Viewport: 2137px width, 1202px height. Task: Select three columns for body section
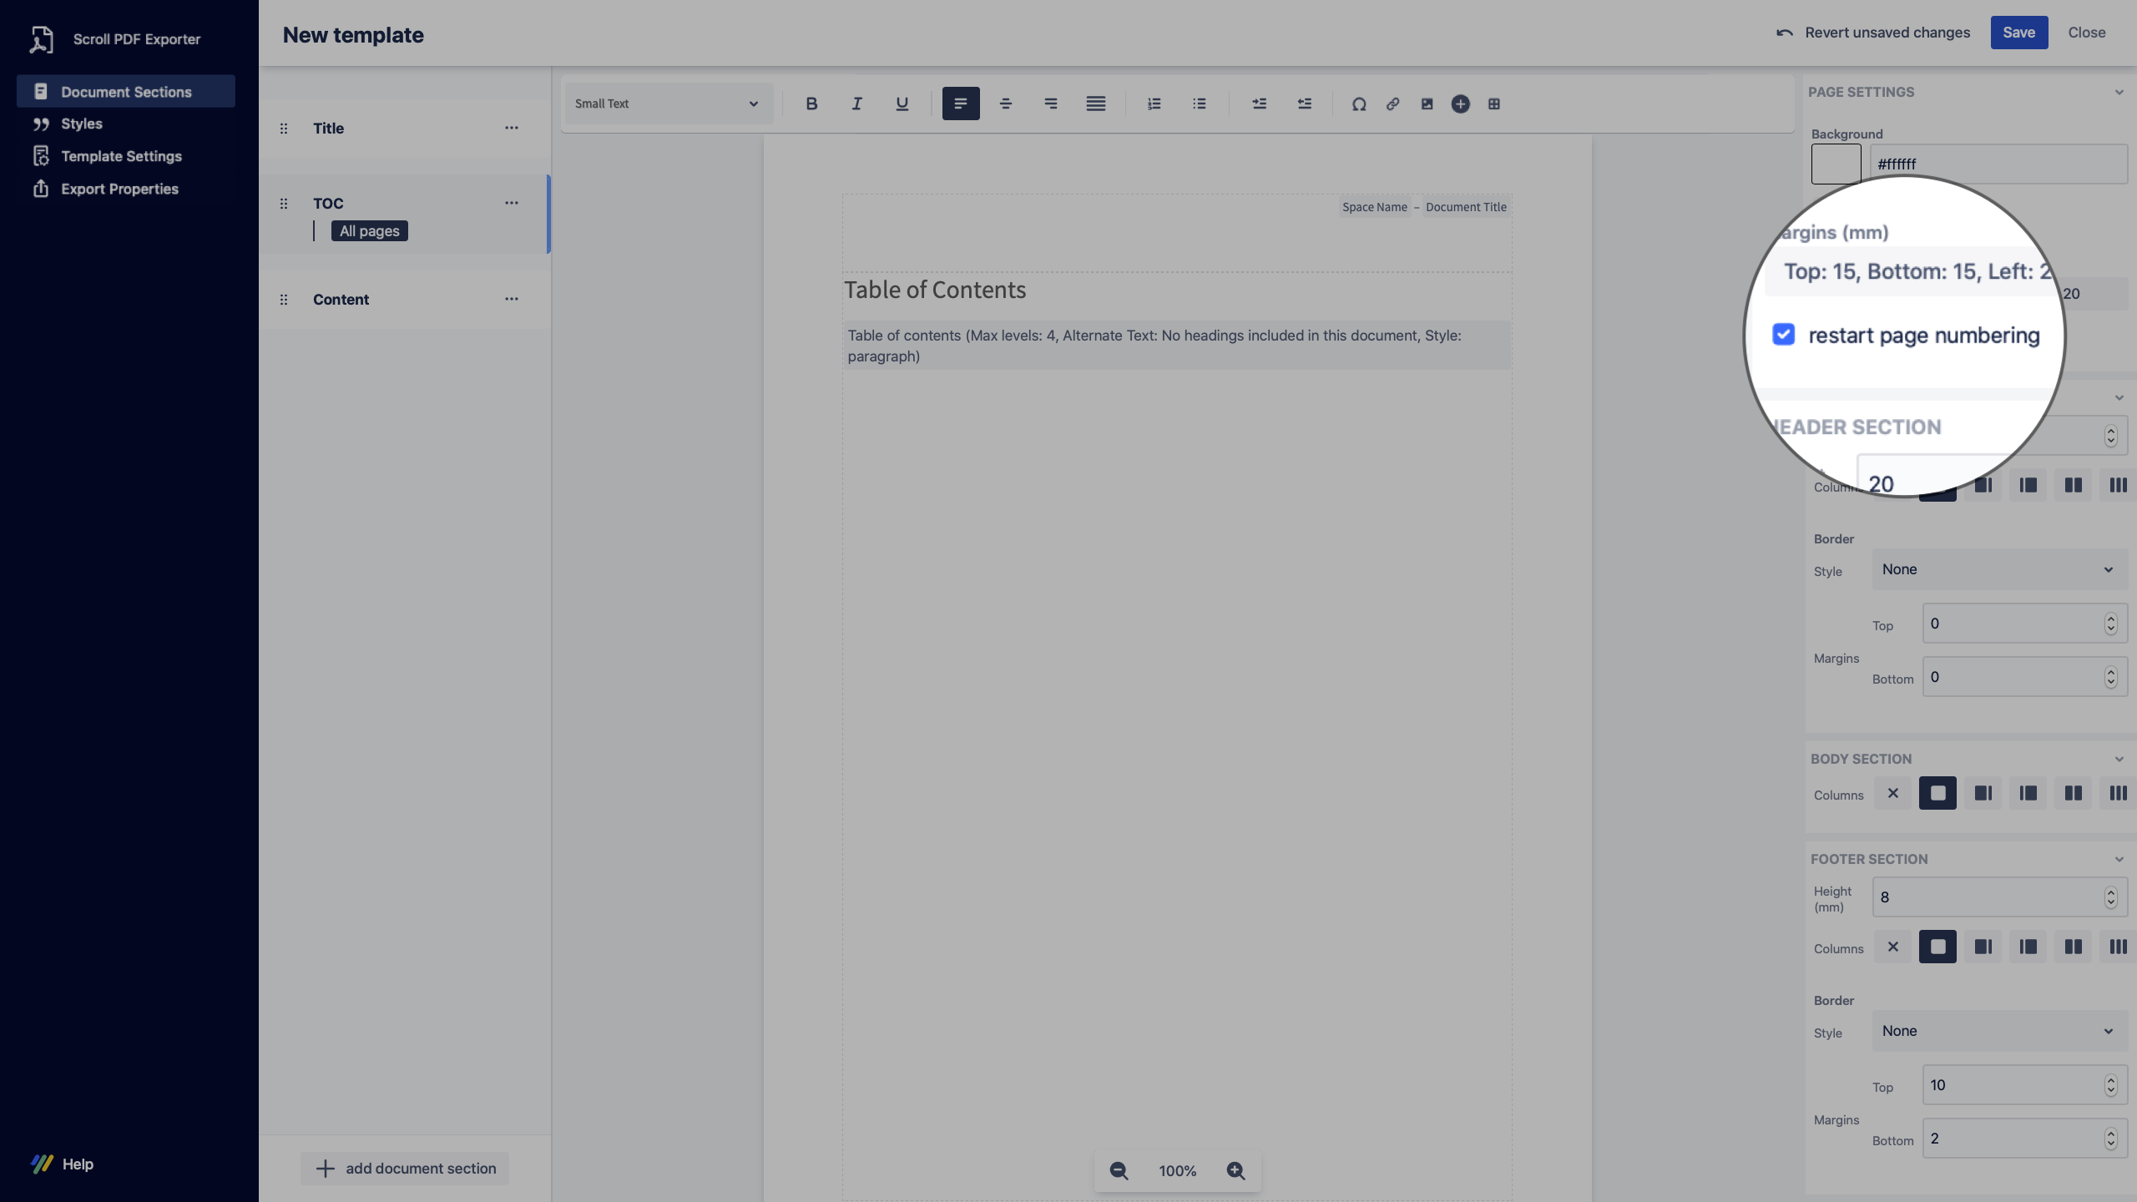(x=2117, y=793)
